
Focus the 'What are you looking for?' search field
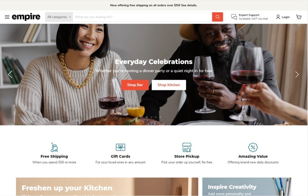[143, 17]
